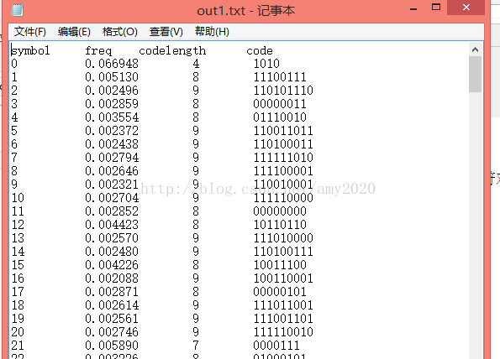Image resolution: width=500 pixels, height=359 pixels.
Task: Click frequency value 0.002480
Action: coord(112,252)
